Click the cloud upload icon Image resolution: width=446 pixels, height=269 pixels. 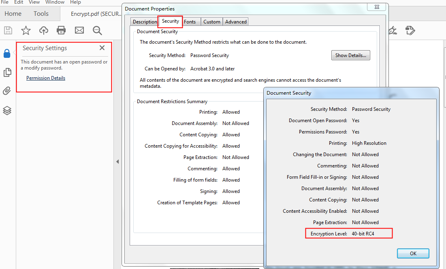pos(43,30)
